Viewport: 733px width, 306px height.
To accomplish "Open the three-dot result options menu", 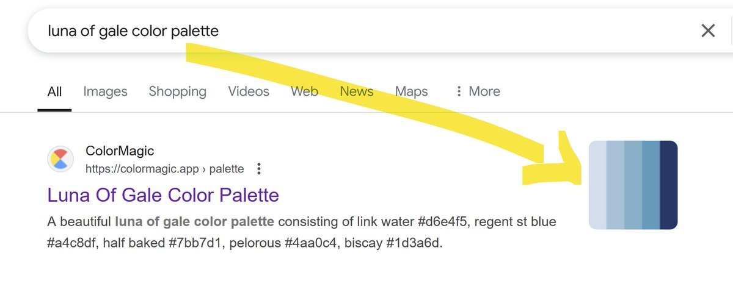I will point(260,169).
